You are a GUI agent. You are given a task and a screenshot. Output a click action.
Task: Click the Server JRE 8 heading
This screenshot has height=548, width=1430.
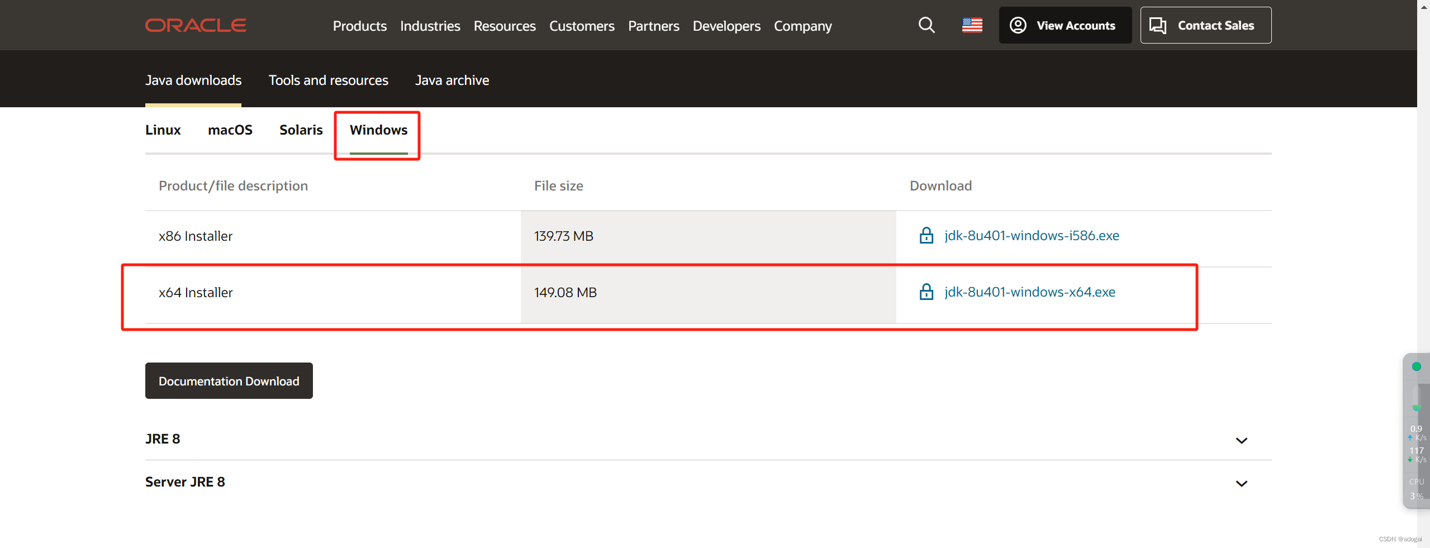(185, 482)
